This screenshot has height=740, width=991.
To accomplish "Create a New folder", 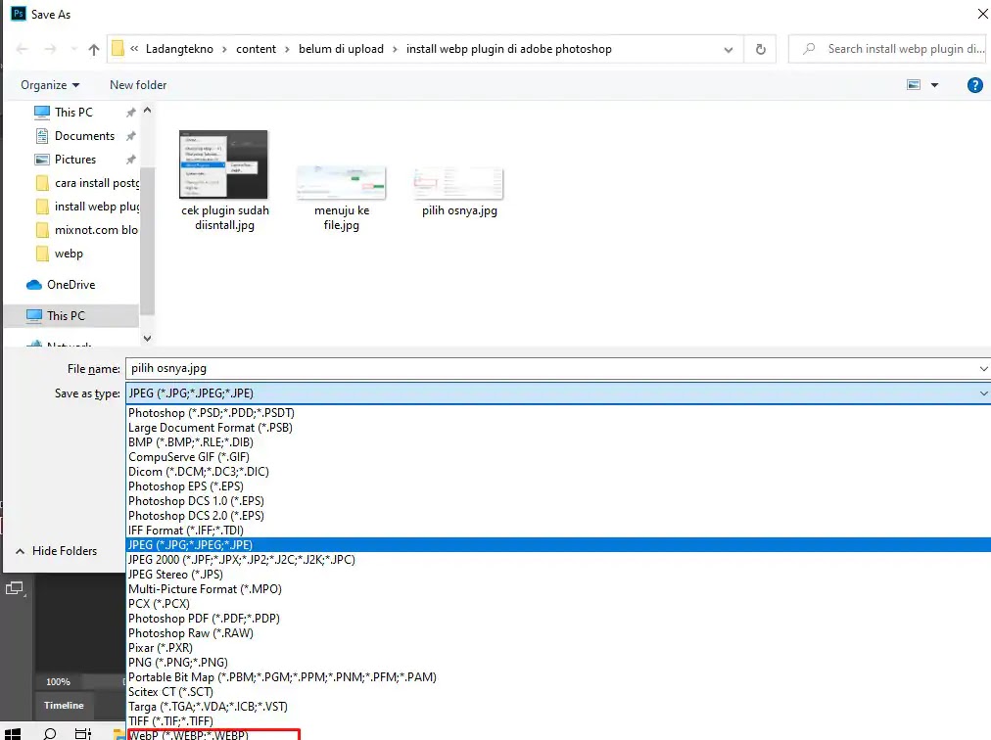I will [138, 85].
